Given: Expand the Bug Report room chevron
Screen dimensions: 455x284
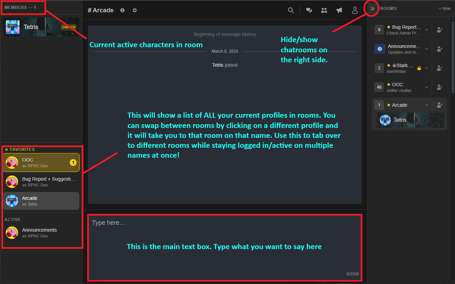Looking at the screenshot, I should tap(427, 30).
